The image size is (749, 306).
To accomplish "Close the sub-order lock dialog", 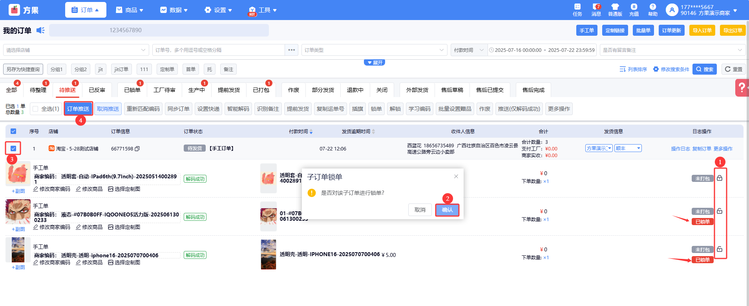I will [456, 176].
